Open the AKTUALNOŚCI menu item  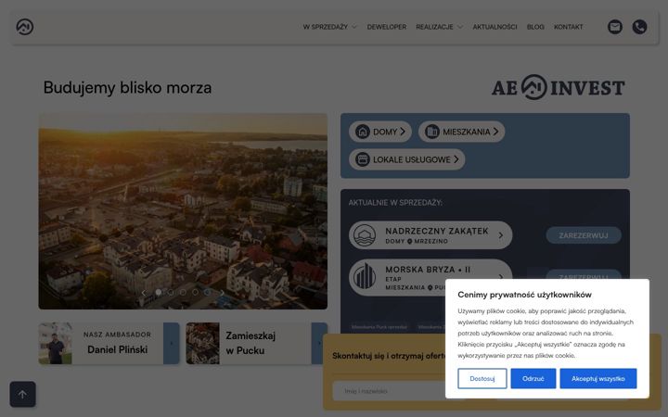495,27
